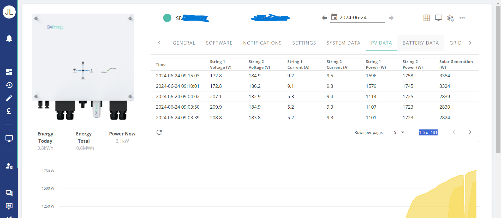Click the String 1 Current (A) header
Image resolution: width=501 pixels, height=218 pixels.
coord(298,65)
